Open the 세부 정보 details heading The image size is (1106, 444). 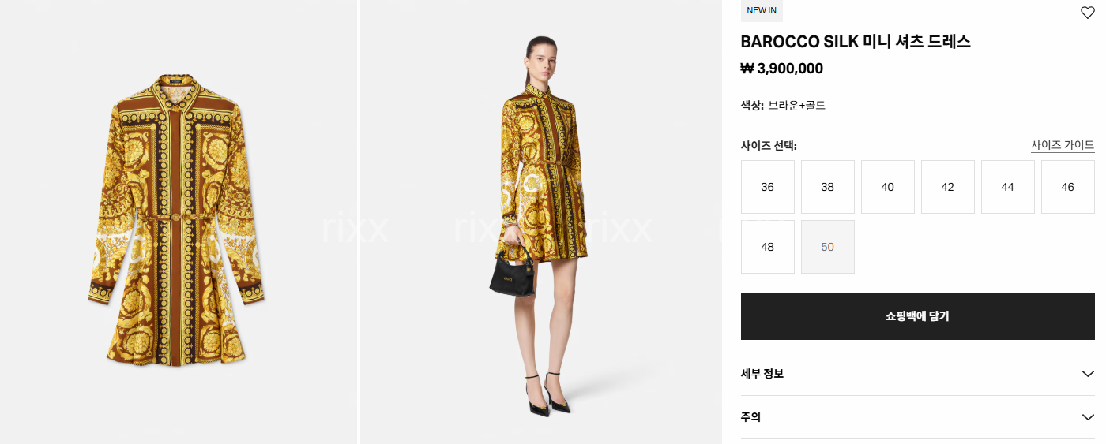[762, 374]
